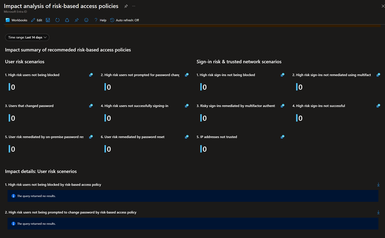Open the Time range dropdown
This screenshot has height=238, width=385.
click(x=27, y=38)
